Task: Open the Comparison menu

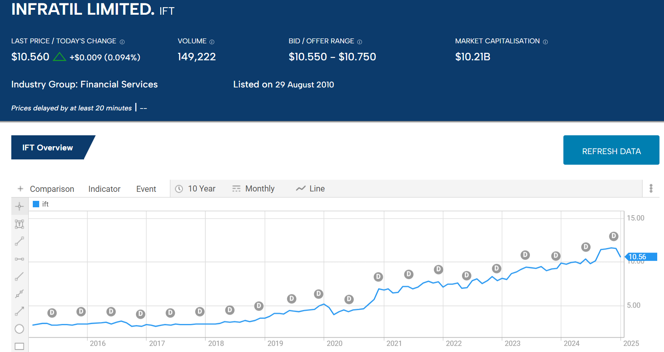Action: 52,189
